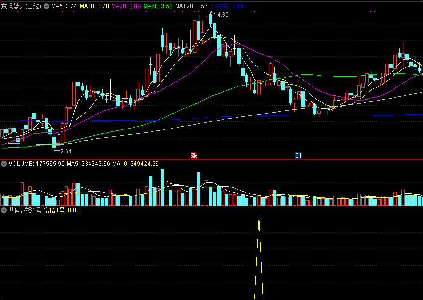
Task: Select the MA5: 3.74 label
Action: [64, 6]
